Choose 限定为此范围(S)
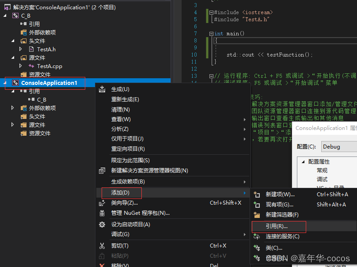This screenshot has width=357, height=267. [173, 160]
